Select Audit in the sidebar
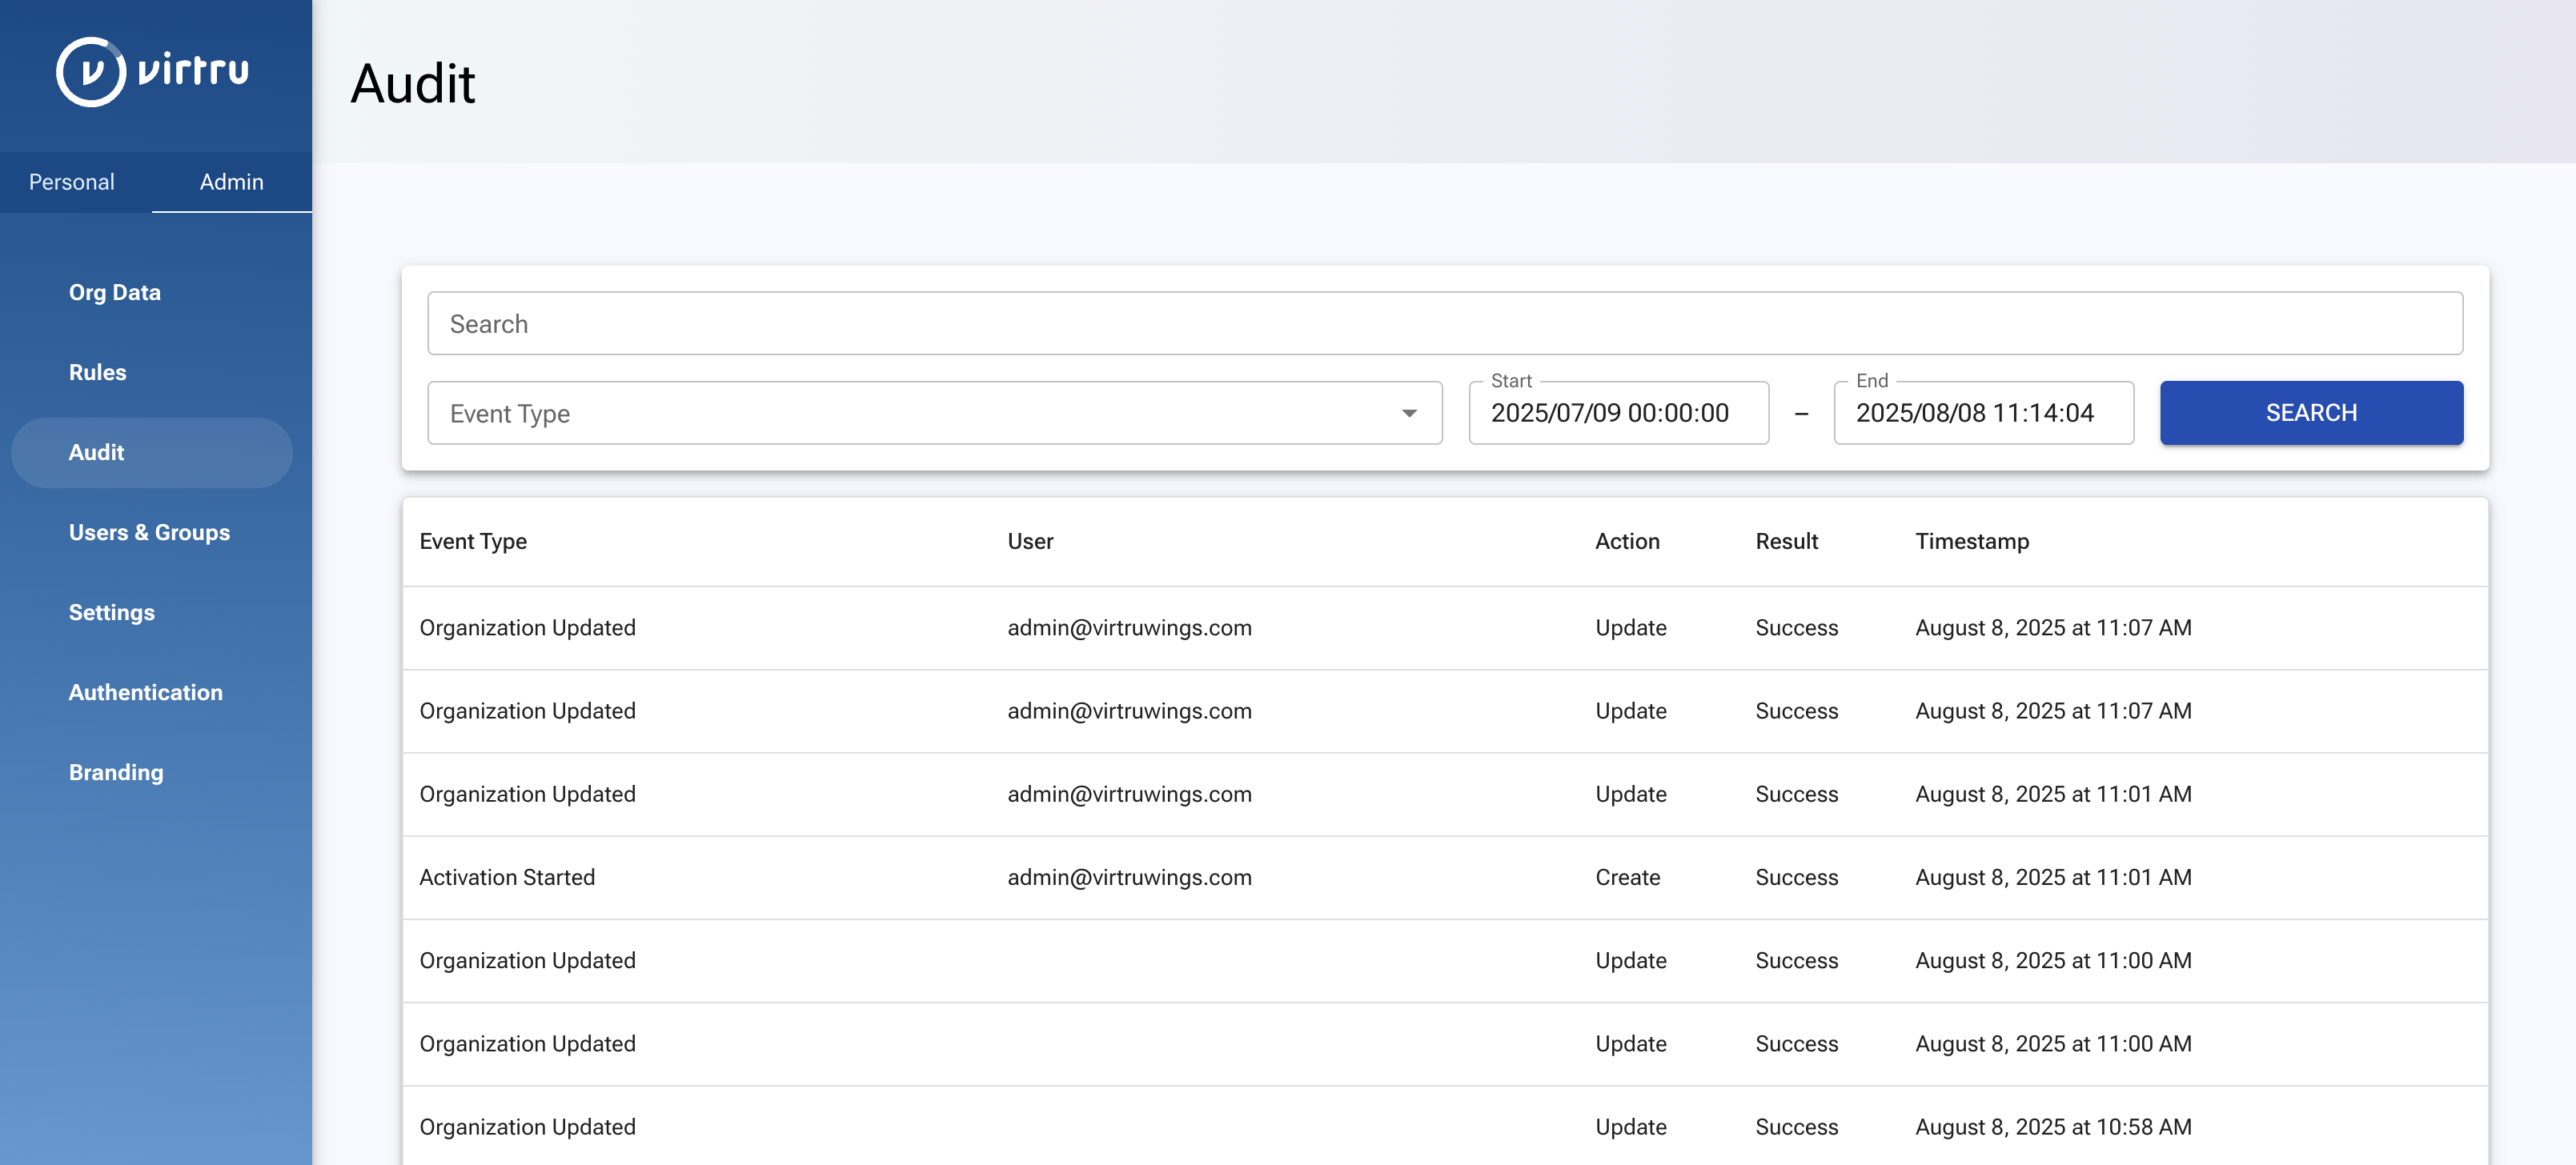2576x1165 pixels. (152, 453)
